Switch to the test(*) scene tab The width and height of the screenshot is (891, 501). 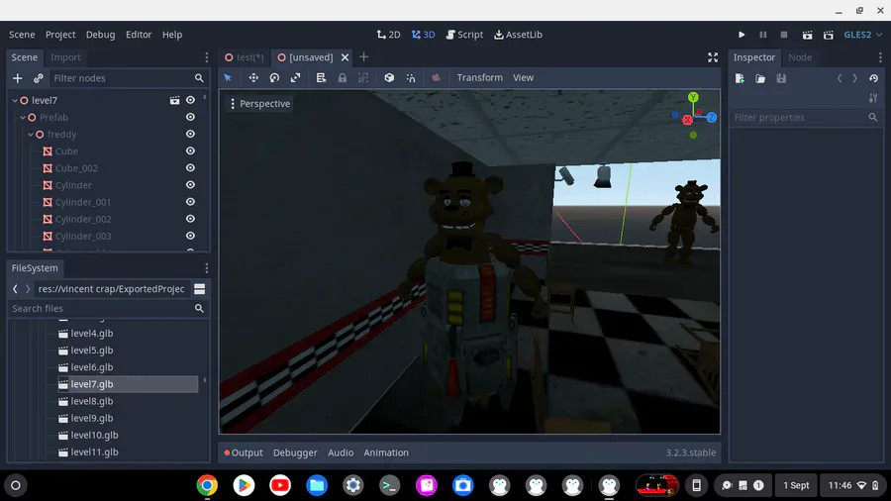[x=245, y=57]
